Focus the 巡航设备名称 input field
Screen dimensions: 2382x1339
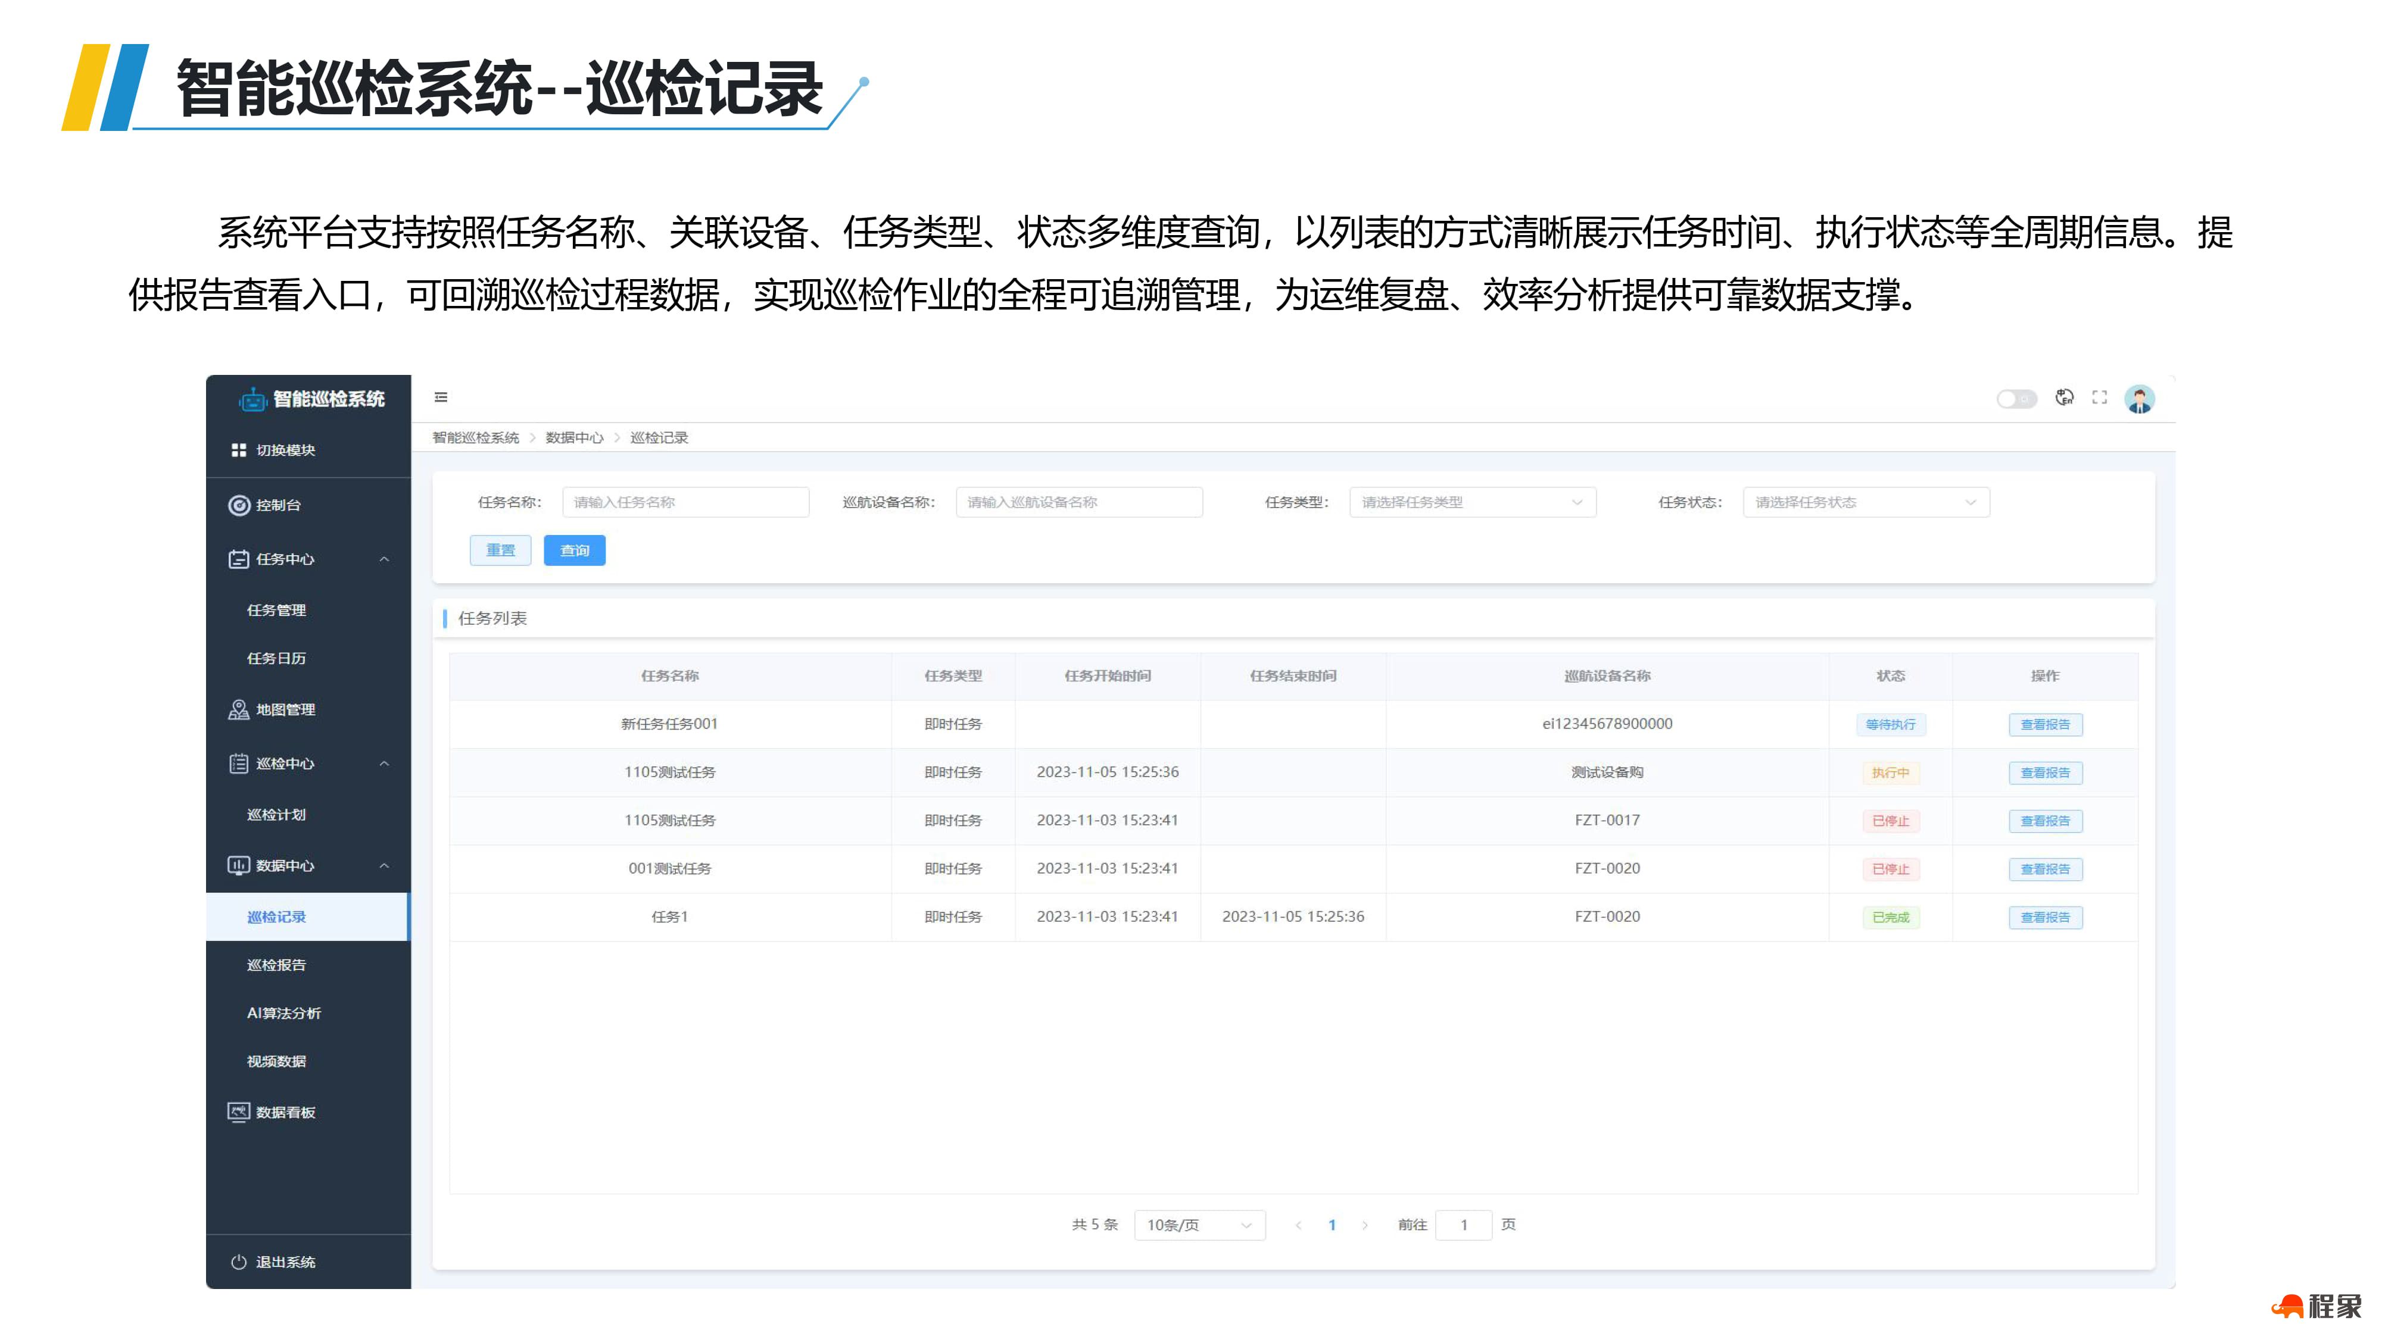[x=1079, y=503]
